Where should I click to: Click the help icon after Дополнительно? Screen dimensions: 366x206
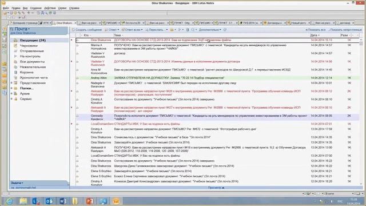coord(225,30)
